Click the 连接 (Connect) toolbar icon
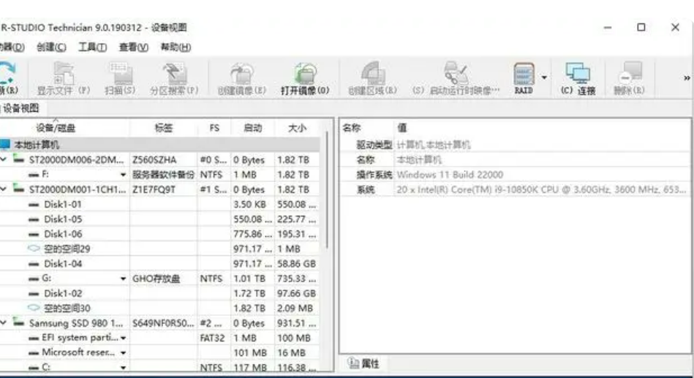 point(578,75)
